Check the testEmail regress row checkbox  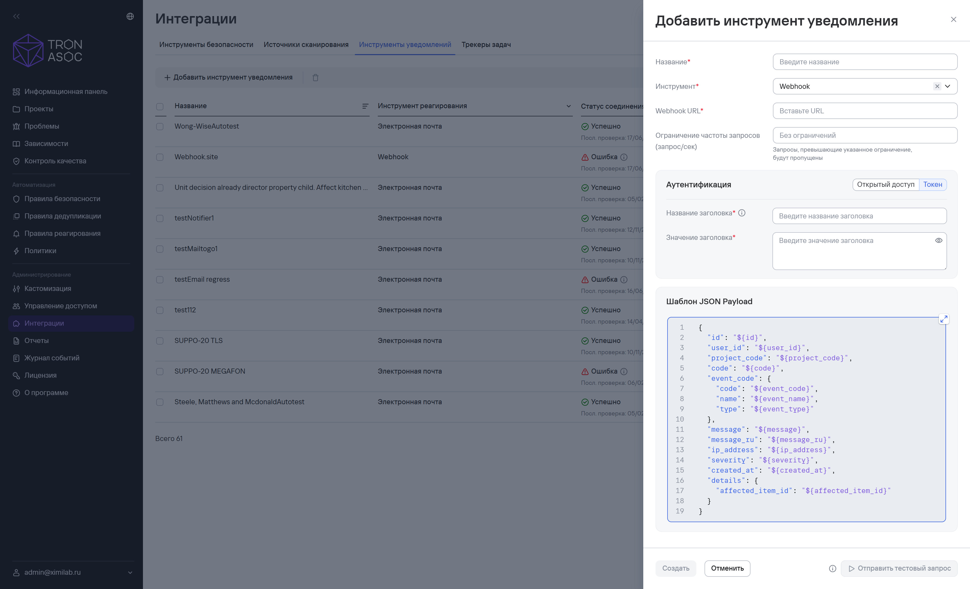160,280
